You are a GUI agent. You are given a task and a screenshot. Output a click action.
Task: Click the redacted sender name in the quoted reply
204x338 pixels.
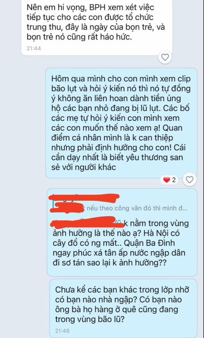coord(84,197)
